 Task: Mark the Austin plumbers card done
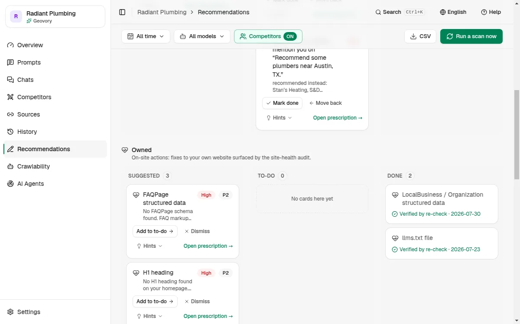pyautogui.click(x=282, y=103)
